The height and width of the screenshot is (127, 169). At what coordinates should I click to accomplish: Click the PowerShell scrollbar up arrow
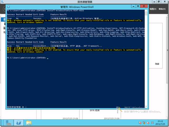pyautogui.click(x=146, y=11)
